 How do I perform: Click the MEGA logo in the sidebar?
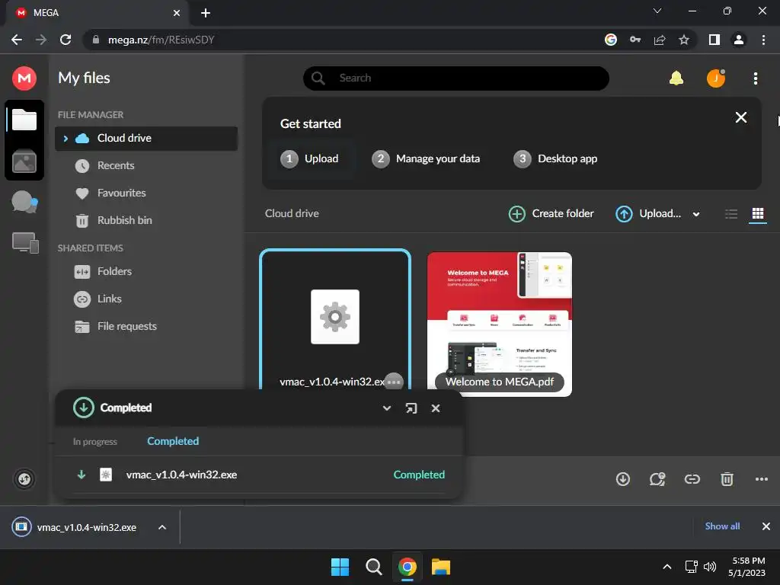[x=24, y=78]
